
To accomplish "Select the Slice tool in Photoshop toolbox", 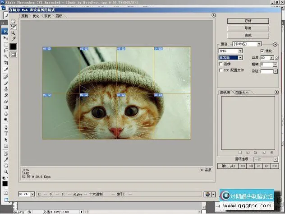I will pos(5,69).
